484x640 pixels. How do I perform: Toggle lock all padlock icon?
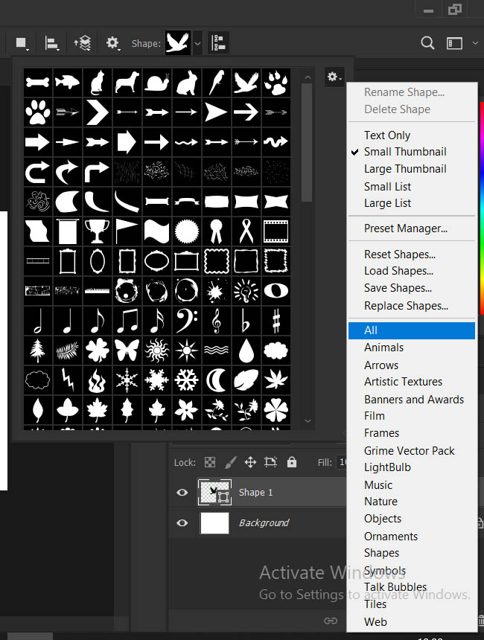point(292,462)
